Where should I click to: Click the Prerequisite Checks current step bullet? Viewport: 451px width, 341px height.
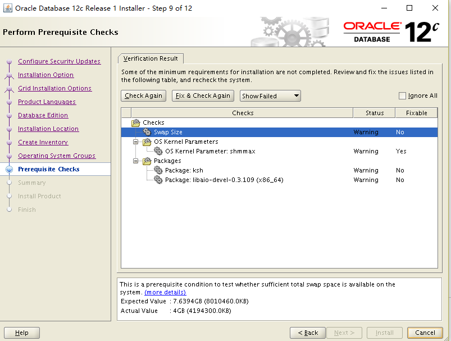[x=9, y=169]
